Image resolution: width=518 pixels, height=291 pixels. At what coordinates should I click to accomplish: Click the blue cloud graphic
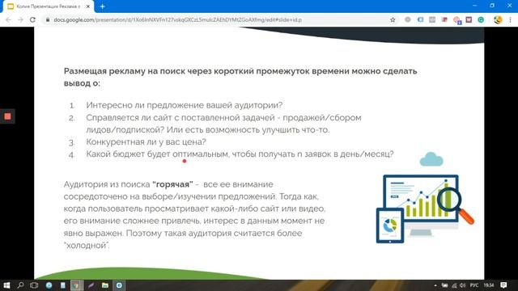coord(431,159)
